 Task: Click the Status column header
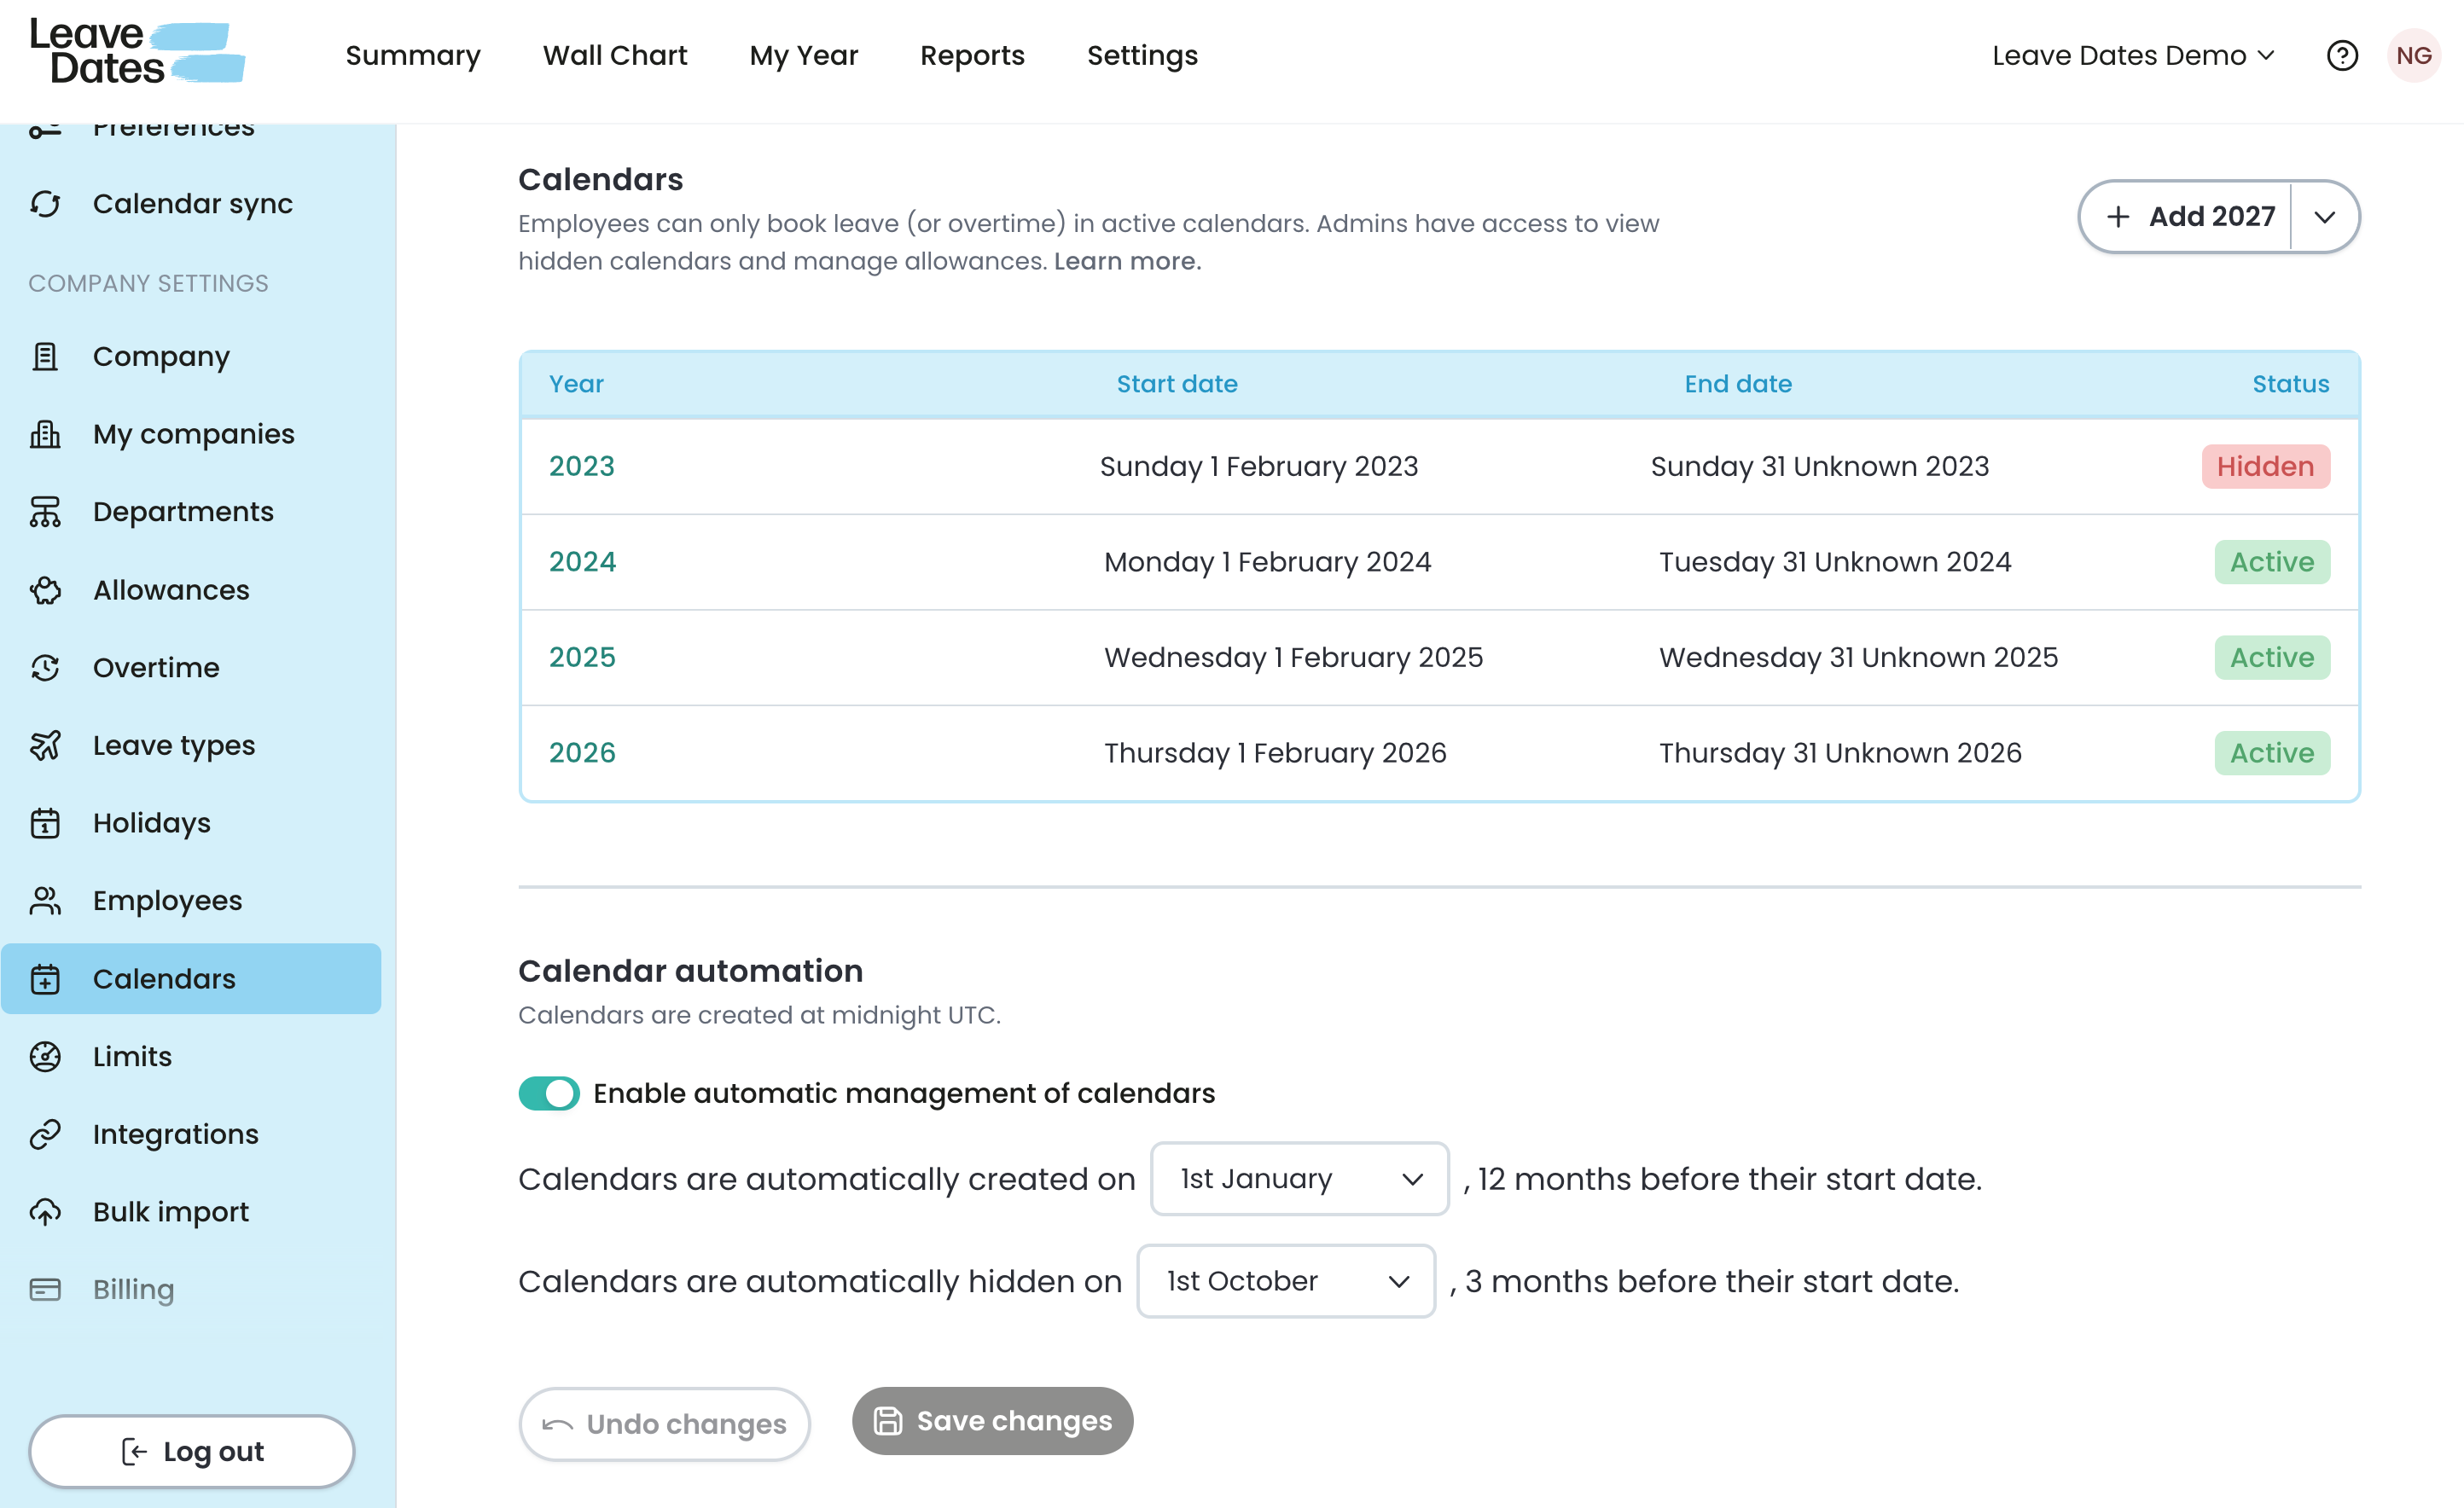[2290, 384]
